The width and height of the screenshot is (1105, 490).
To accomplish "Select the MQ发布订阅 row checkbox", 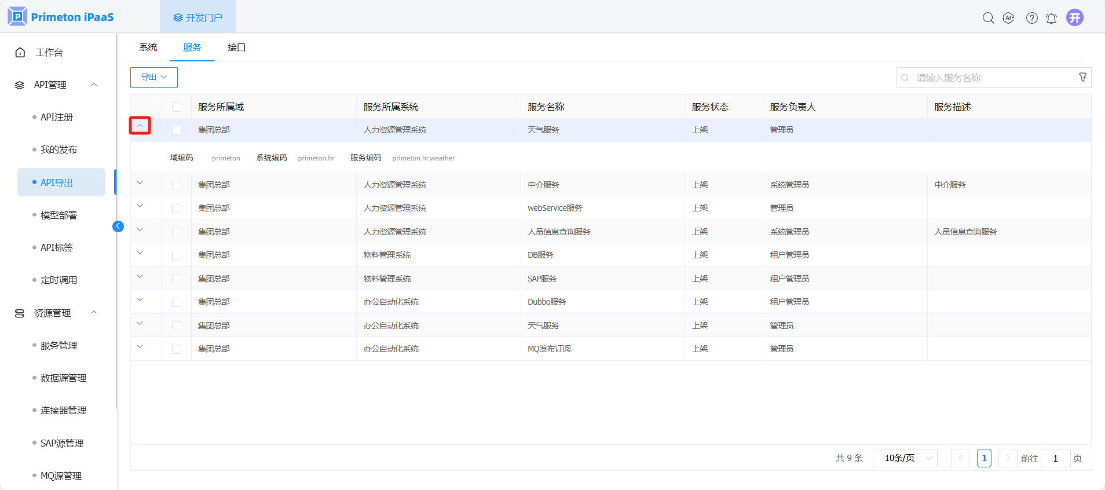I will click(x=177, y=349).
